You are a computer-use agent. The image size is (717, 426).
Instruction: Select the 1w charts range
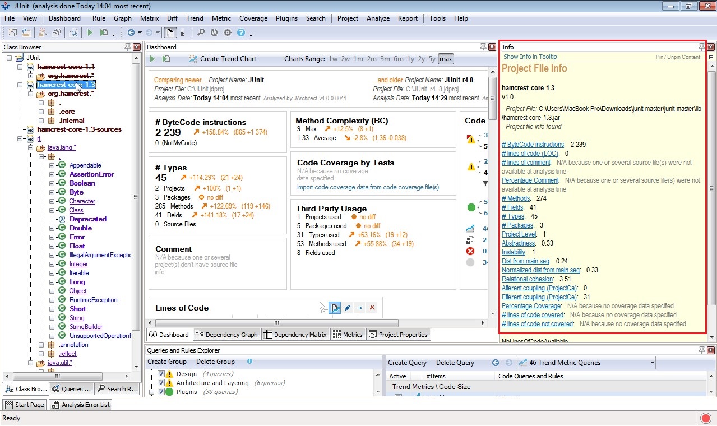click(333, 59)
